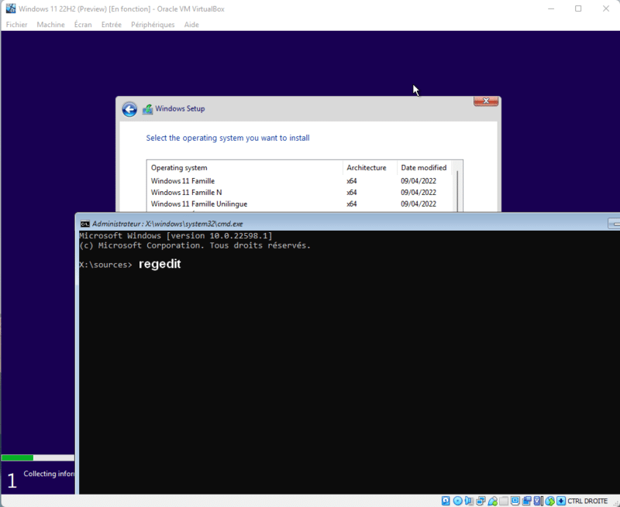The height and width of the screenshot is (507, 620).
Task: Expand the Périphériques menu
Action: [x=153, y=25]
